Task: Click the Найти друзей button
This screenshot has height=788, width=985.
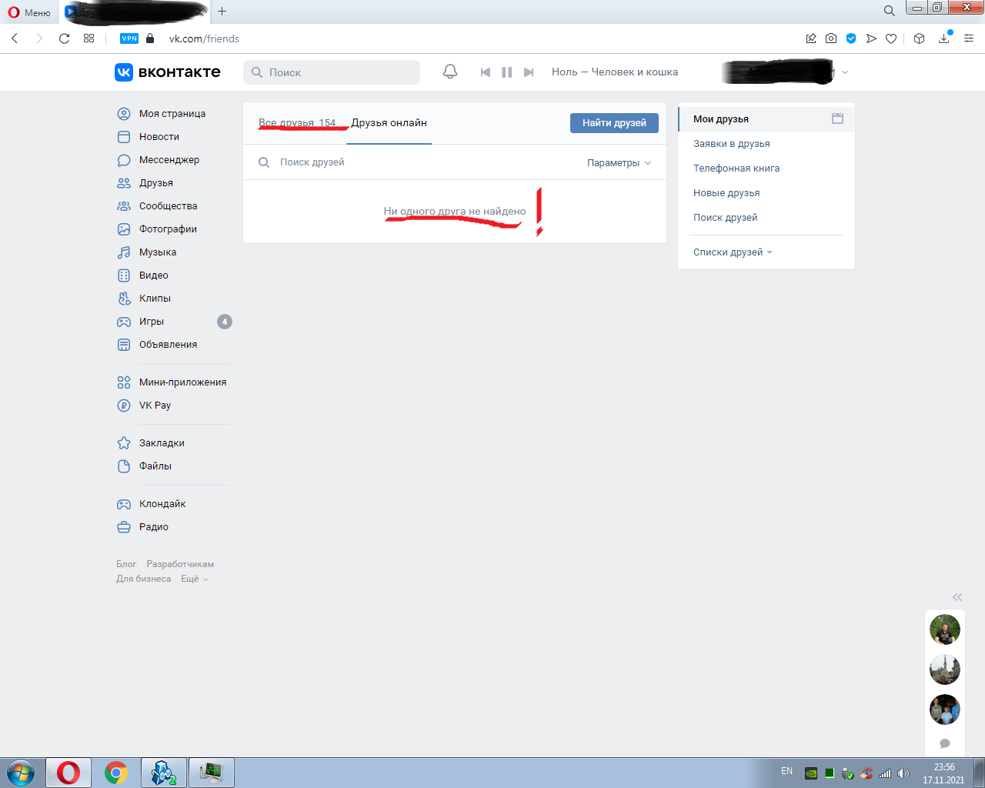Action: click(614, 123)
